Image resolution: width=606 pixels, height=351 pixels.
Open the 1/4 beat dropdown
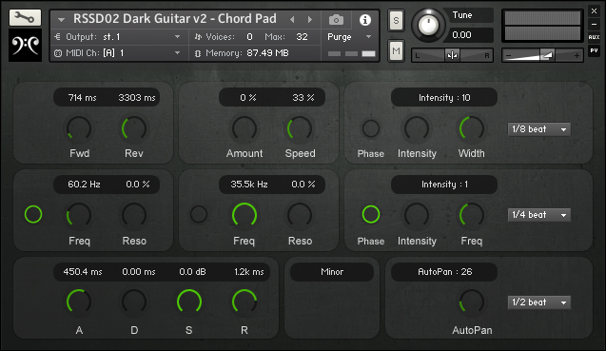pyautogui.click(x=539, y=215)
